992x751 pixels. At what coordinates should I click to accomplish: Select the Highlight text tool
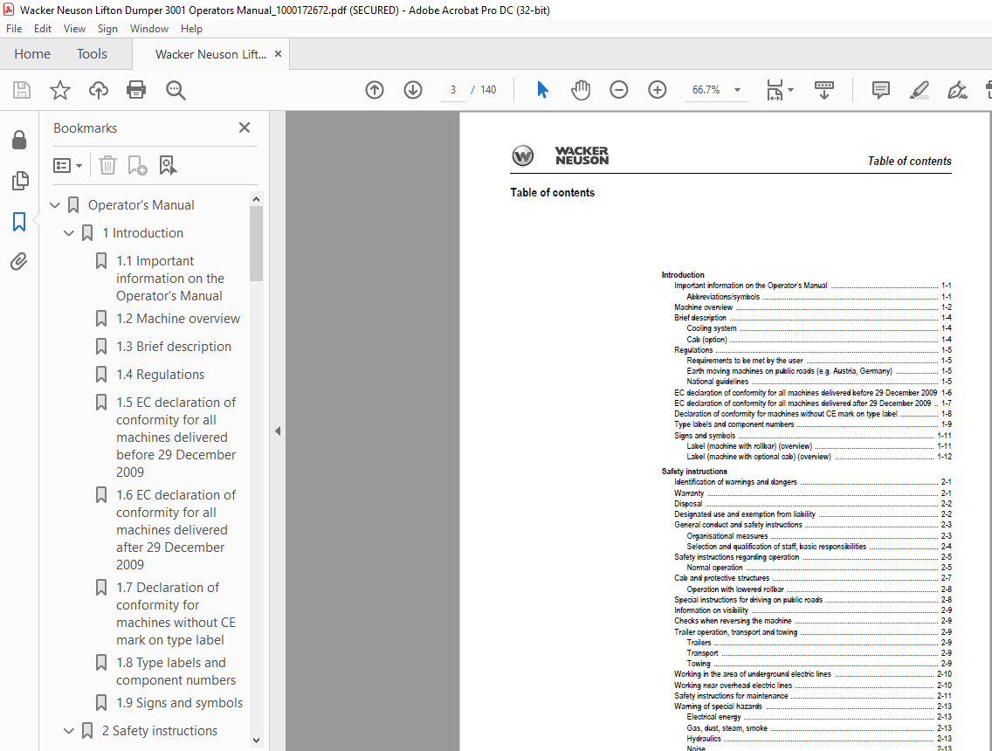[x=920, y=90]
